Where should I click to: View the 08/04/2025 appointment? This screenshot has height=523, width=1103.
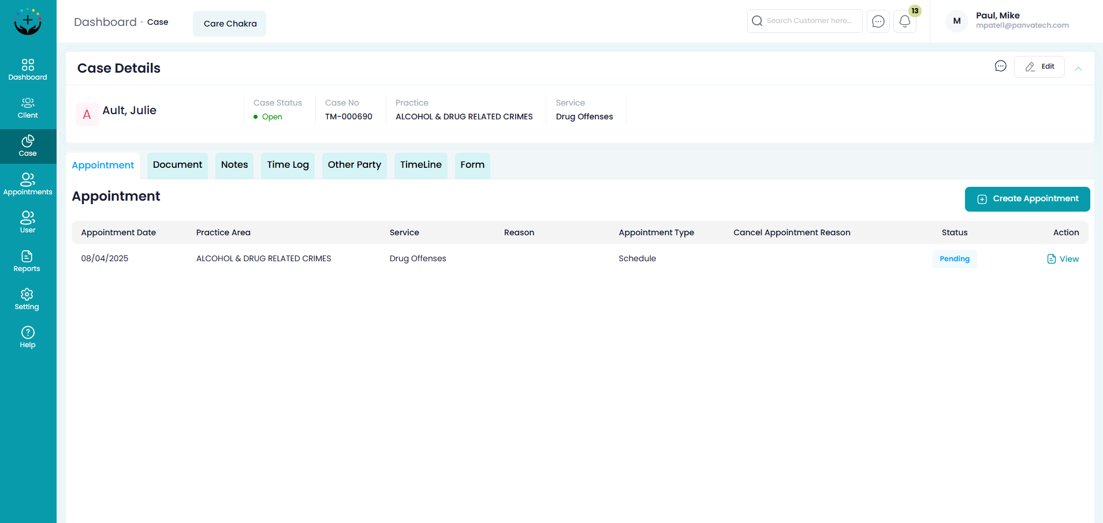1063,259
